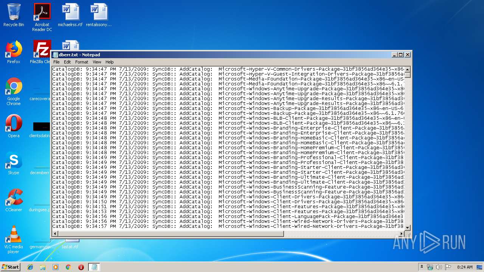Open the Google Chrome desktop shortcut
Screen dimensions: 484x272
coord(14,91)
